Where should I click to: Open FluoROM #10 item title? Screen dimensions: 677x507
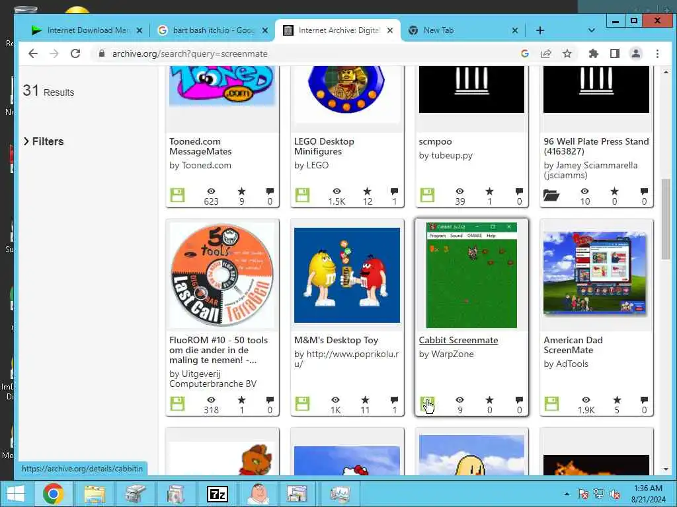[x=218, y=350]
